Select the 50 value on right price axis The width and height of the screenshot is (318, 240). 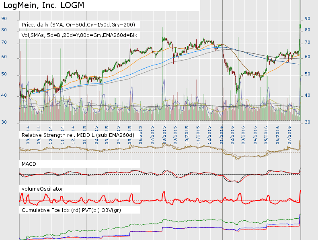[308, 74]
